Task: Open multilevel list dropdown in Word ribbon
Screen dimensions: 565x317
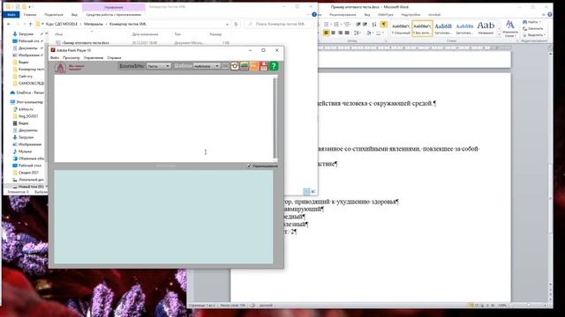Action: click(351, 25)
